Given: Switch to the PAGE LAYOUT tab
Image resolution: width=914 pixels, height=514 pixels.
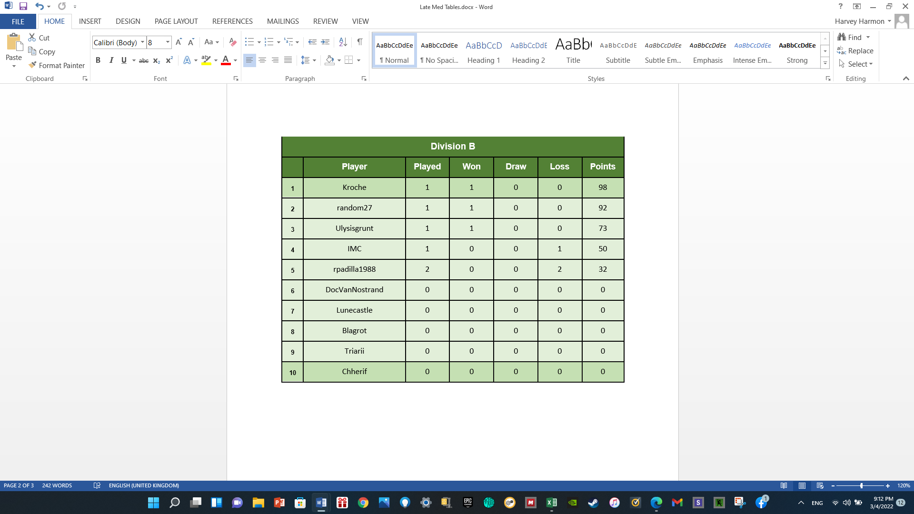Looking at the screenshot, I should coord(176,21).
